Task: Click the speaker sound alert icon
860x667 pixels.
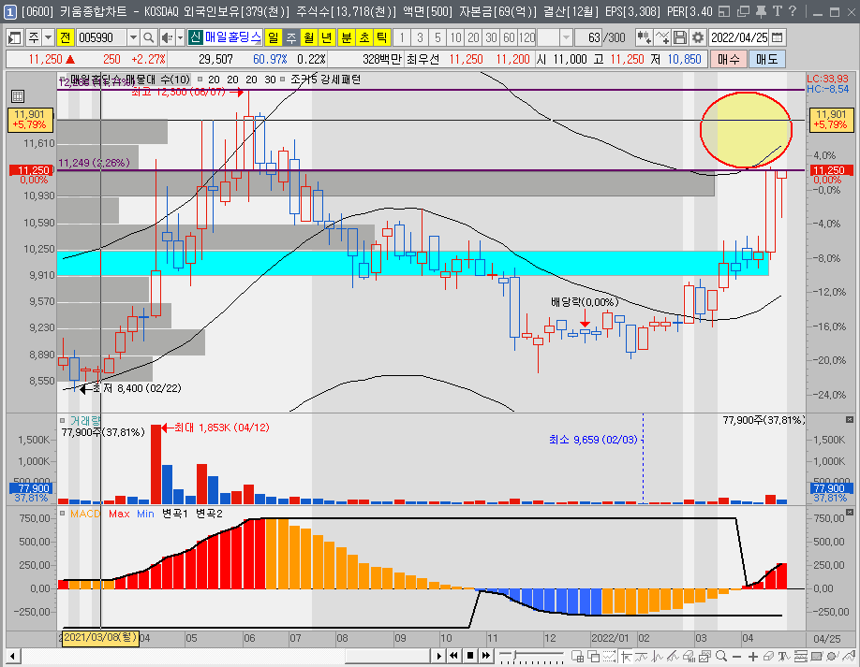Action: coord(167,37)
